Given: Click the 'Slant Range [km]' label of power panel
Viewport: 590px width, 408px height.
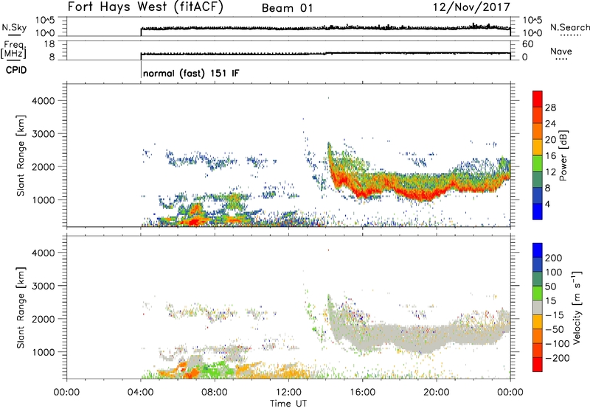Looking at the screenshot, I should click(21, 155).
